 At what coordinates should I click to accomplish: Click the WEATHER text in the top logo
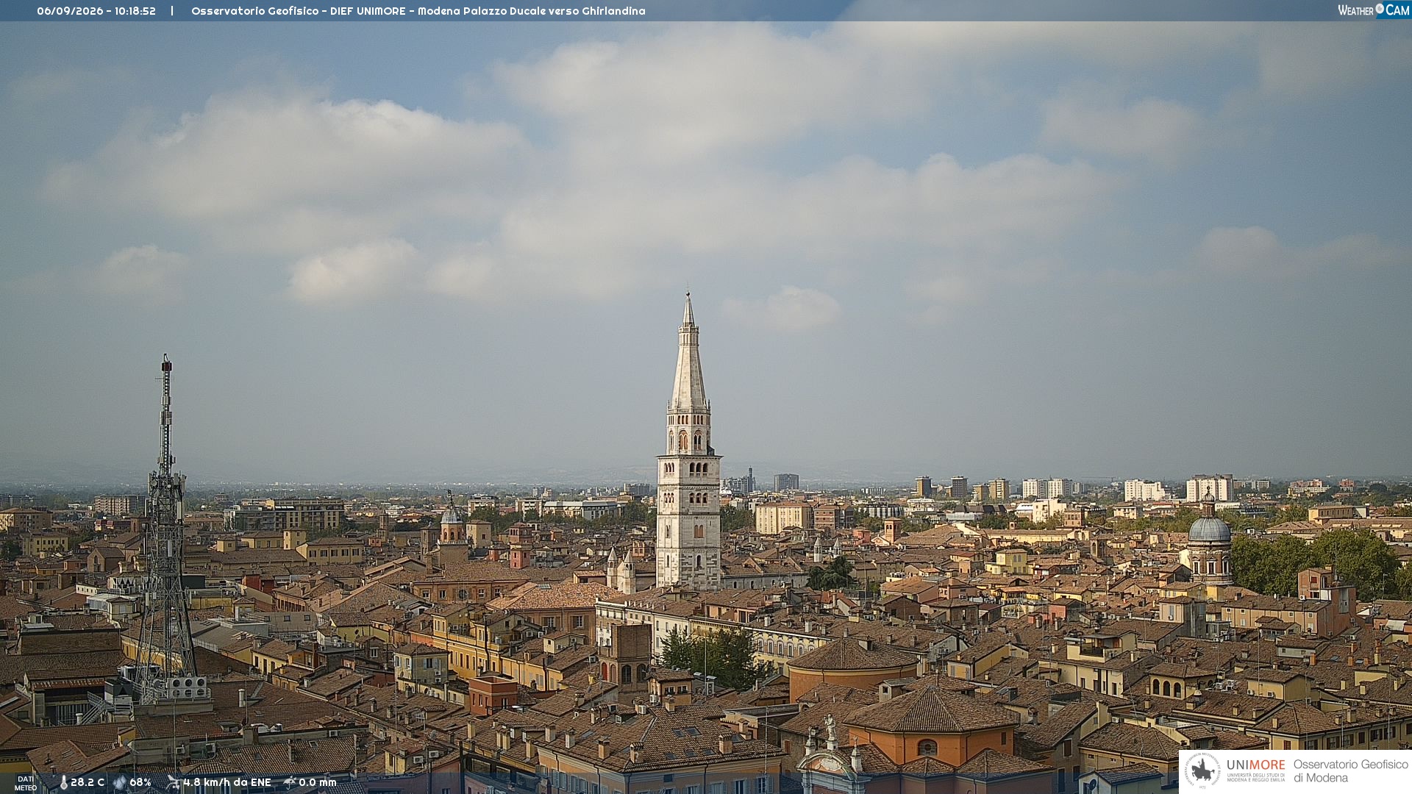point(1355,10)
